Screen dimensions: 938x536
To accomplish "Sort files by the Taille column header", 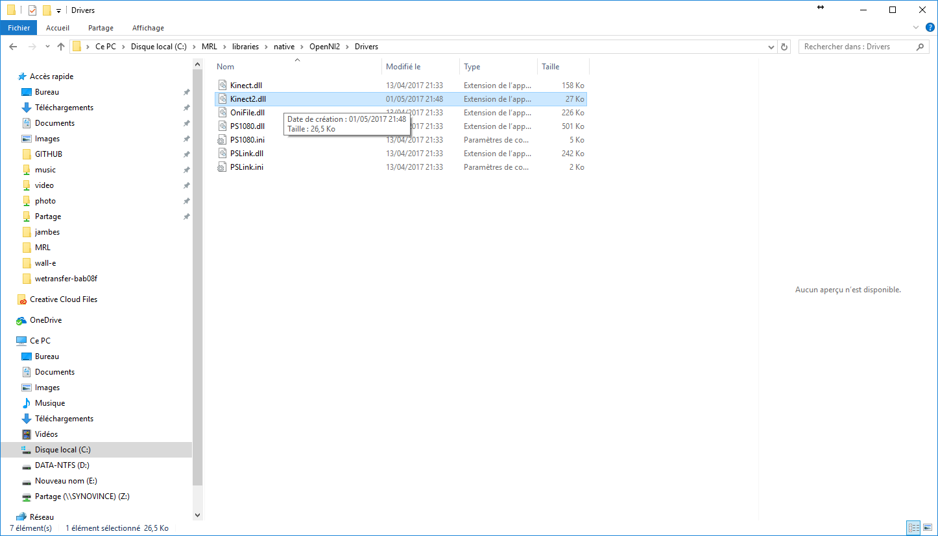I will coord(551,67).
